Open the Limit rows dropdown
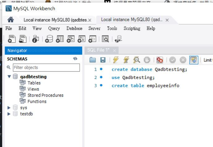Viewport: 213px width, 147px height. (208, 60)
